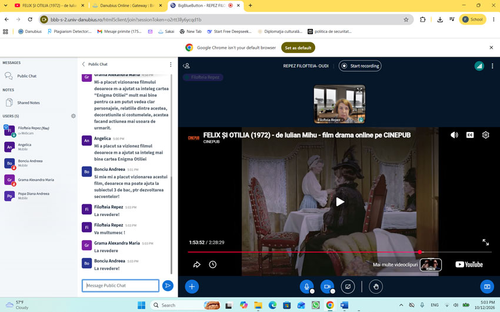Bookmark this page with the star
Viewport: 500px width, 312px height.
click(x=406, y=19)
